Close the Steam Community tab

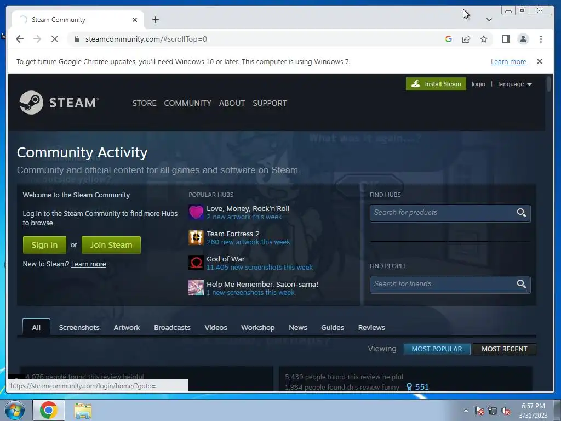[x=135, y=20]
